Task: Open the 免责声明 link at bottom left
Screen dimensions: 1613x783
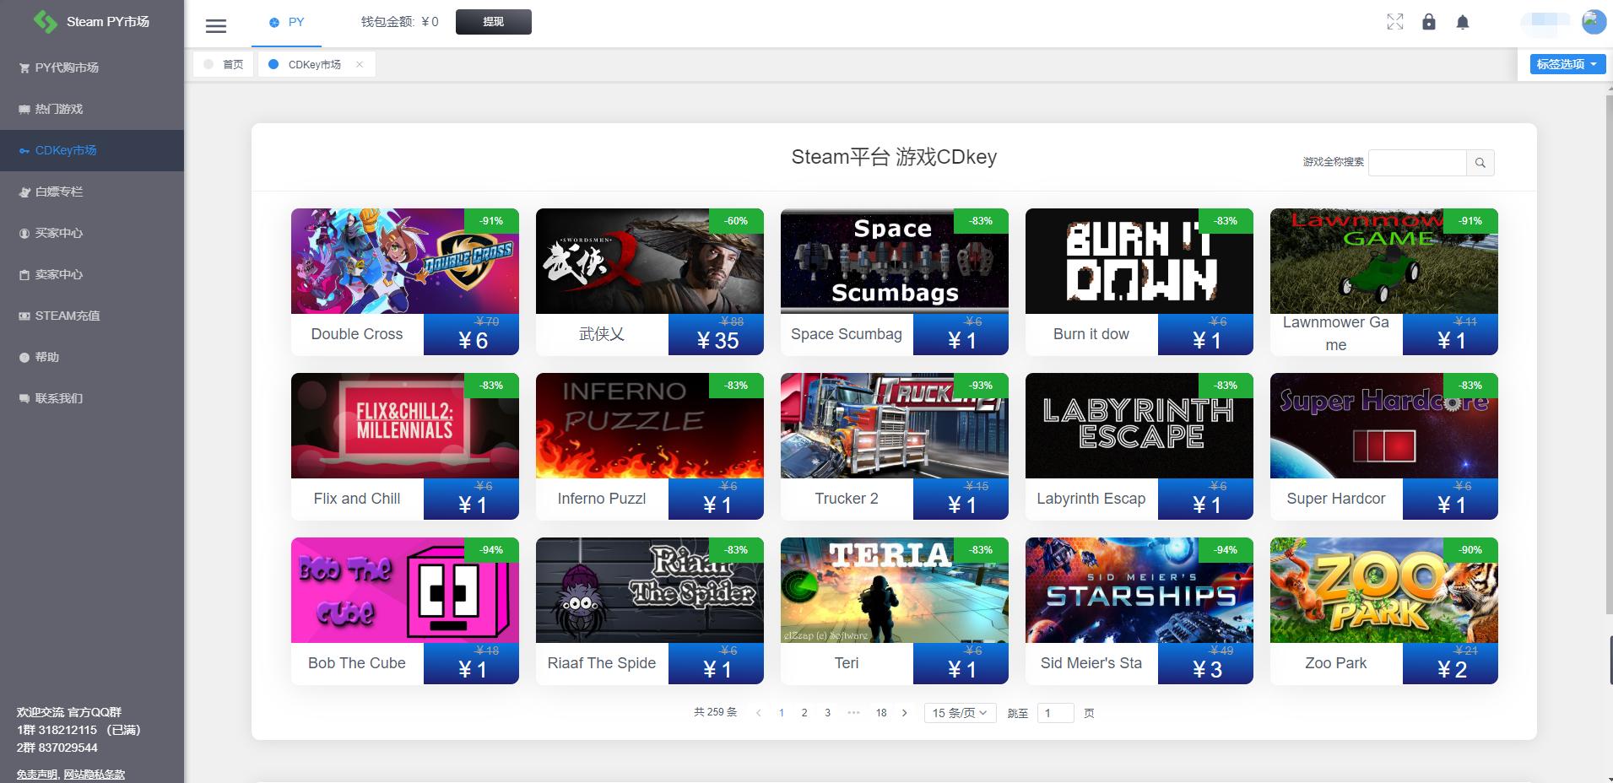Action: tap(39, 773)
